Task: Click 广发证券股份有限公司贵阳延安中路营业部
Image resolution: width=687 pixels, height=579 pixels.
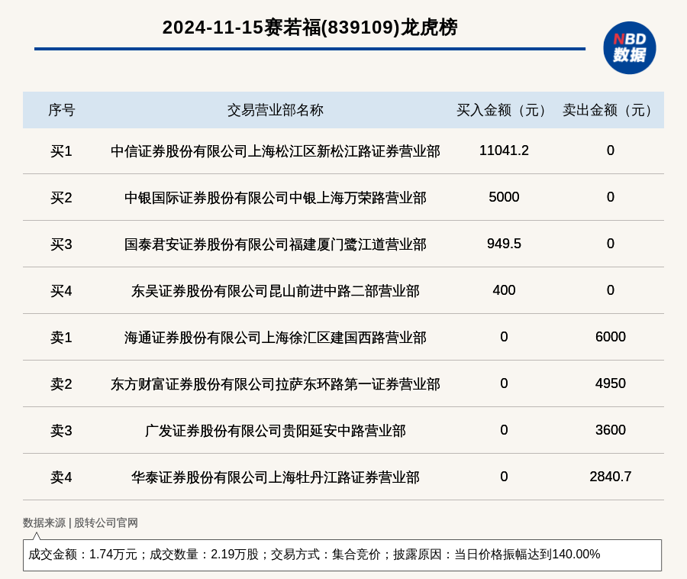Action: coord(275,431)
